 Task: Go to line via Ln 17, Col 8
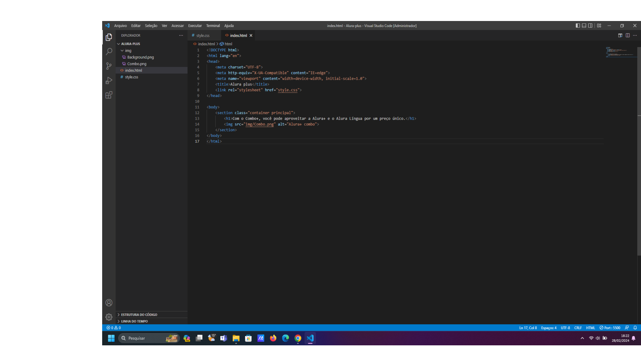(x=528, y=328)
